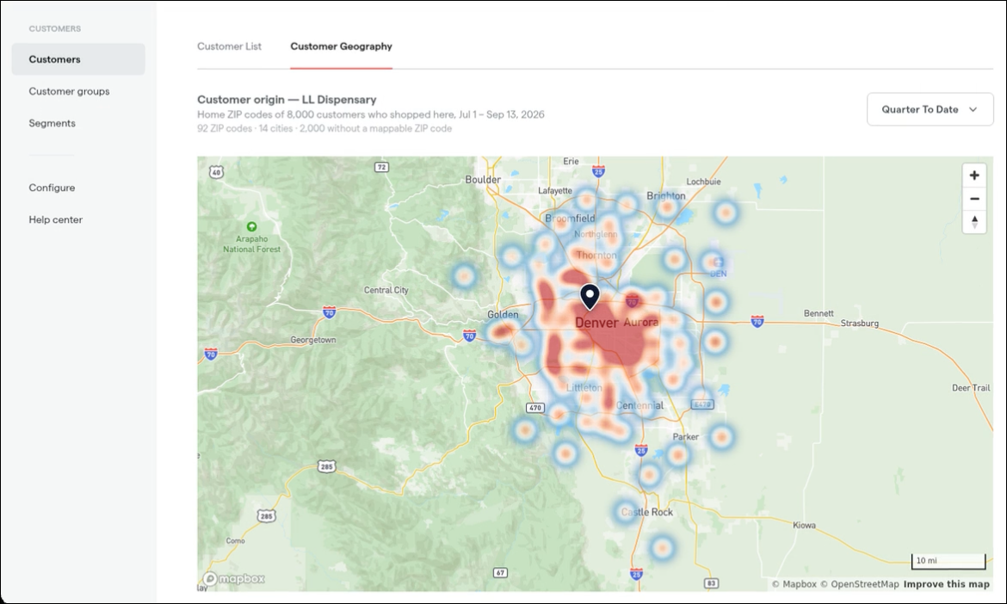Select the Customer Geography tab
The width and height of the screenshot is (1007, 604).
(x=341, y=46)
